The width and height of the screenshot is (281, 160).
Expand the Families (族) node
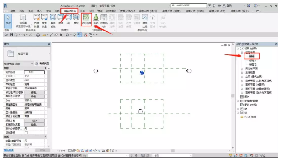click(238, 109)
